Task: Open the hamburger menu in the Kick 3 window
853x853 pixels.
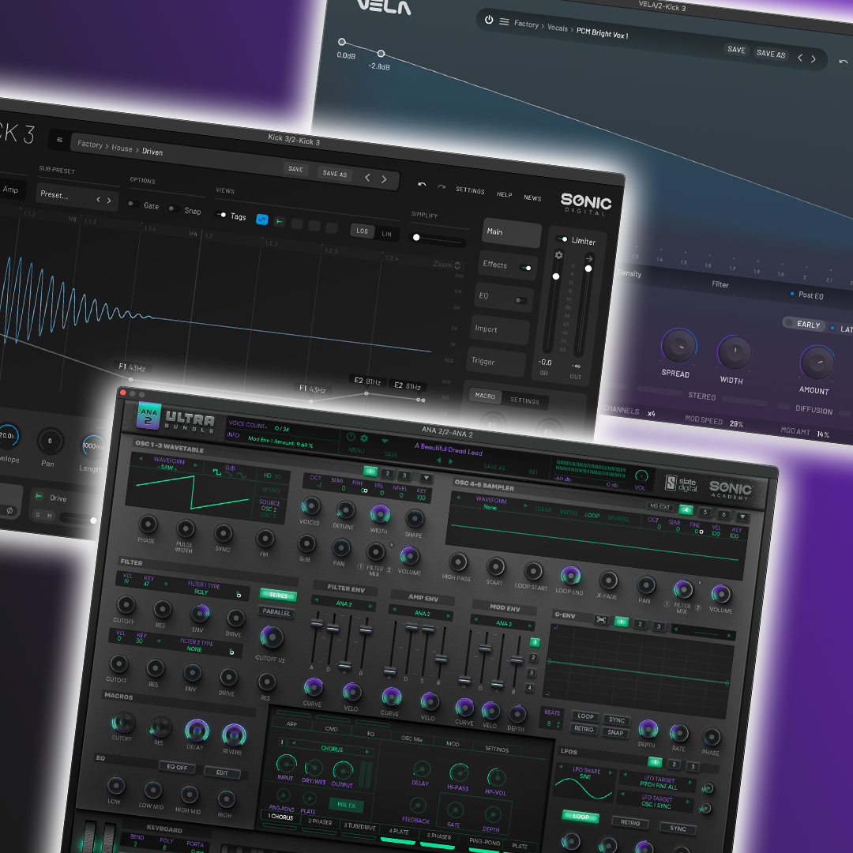Action: click(x=60, y=140)
